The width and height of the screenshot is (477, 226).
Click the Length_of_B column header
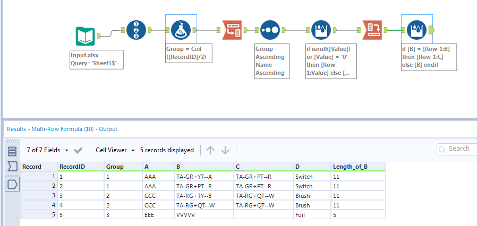[358, 167]
